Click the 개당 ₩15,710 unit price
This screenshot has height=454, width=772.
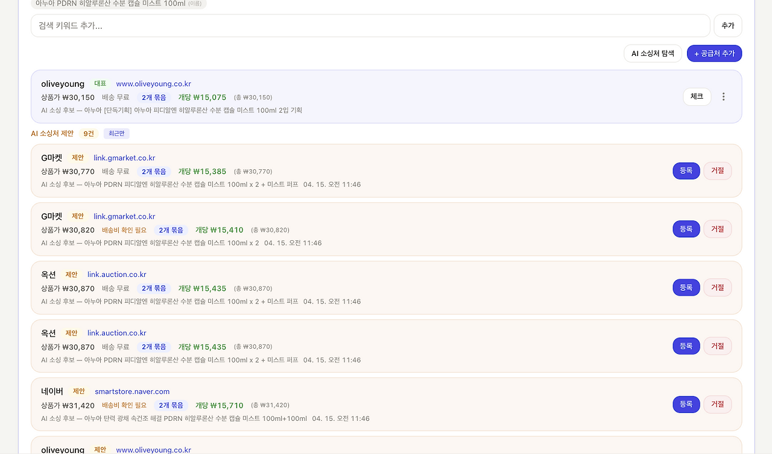219,405
